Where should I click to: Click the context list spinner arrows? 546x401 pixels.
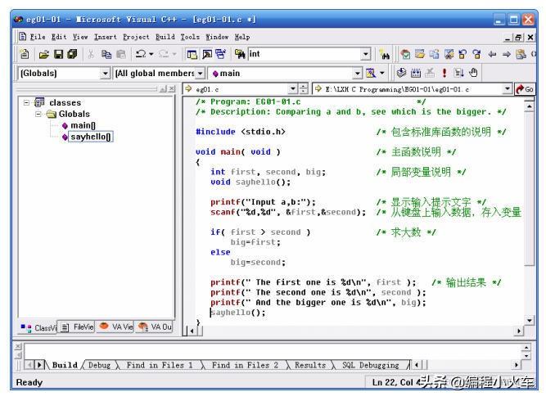pyautogui.click(x=304, y=89)
